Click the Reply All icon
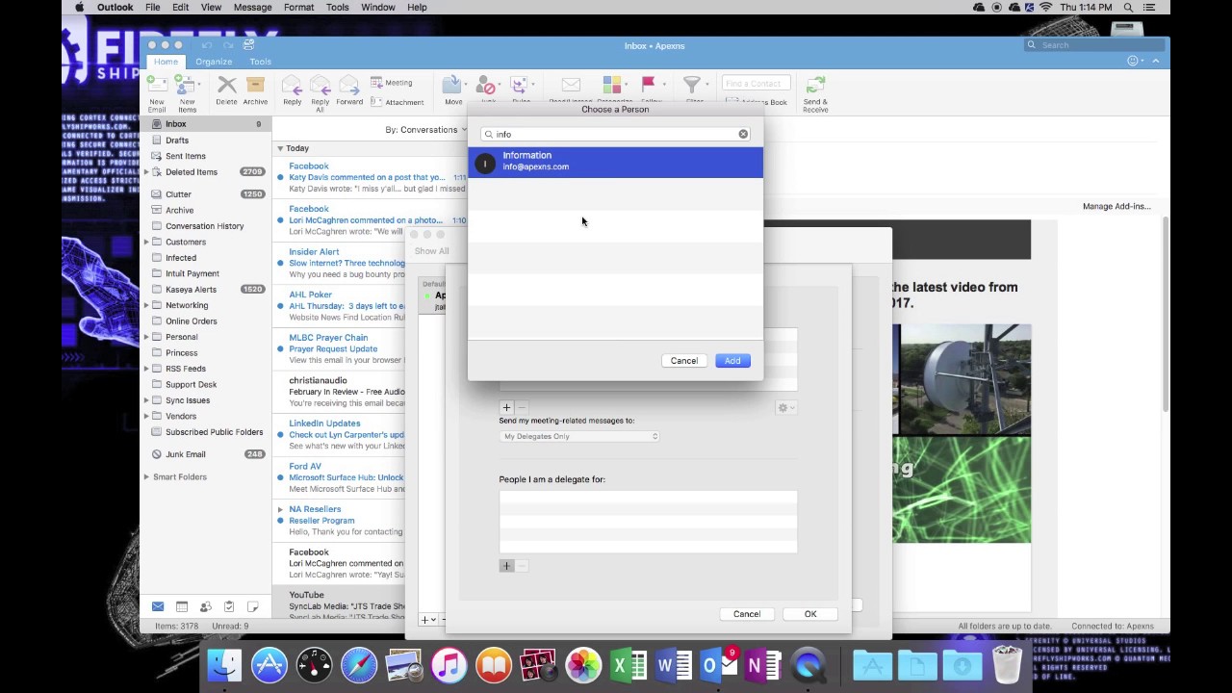 [x=321, y=86]
